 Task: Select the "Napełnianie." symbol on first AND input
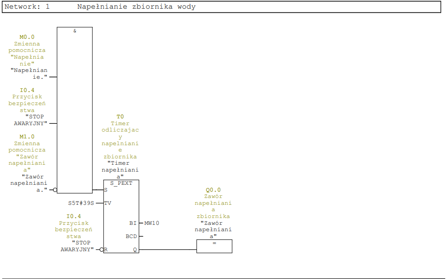(x=29, y=73)
